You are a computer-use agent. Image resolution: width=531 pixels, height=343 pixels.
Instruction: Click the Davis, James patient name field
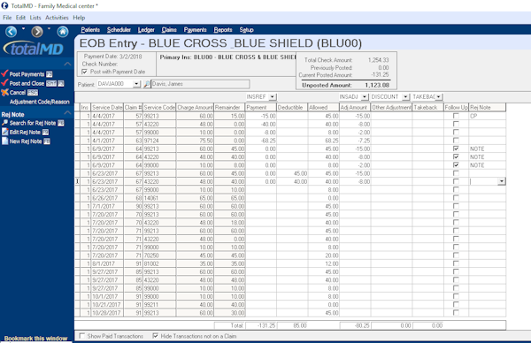point(201,84)
